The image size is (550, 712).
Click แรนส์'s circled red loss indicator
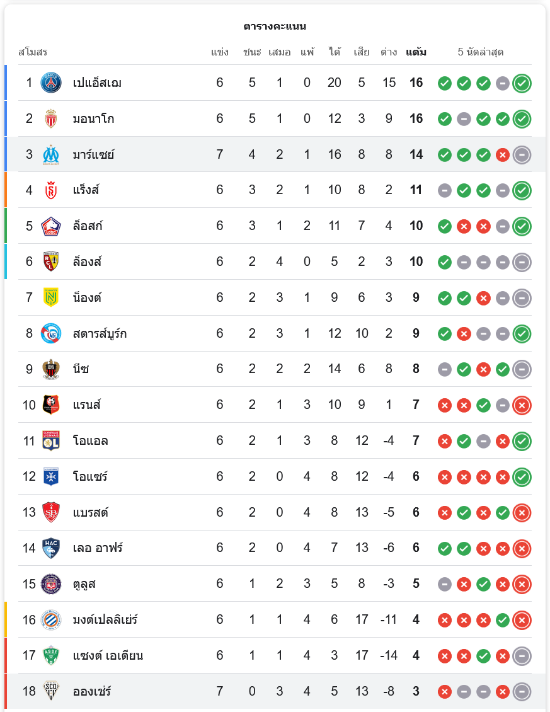tap(522, 405)
